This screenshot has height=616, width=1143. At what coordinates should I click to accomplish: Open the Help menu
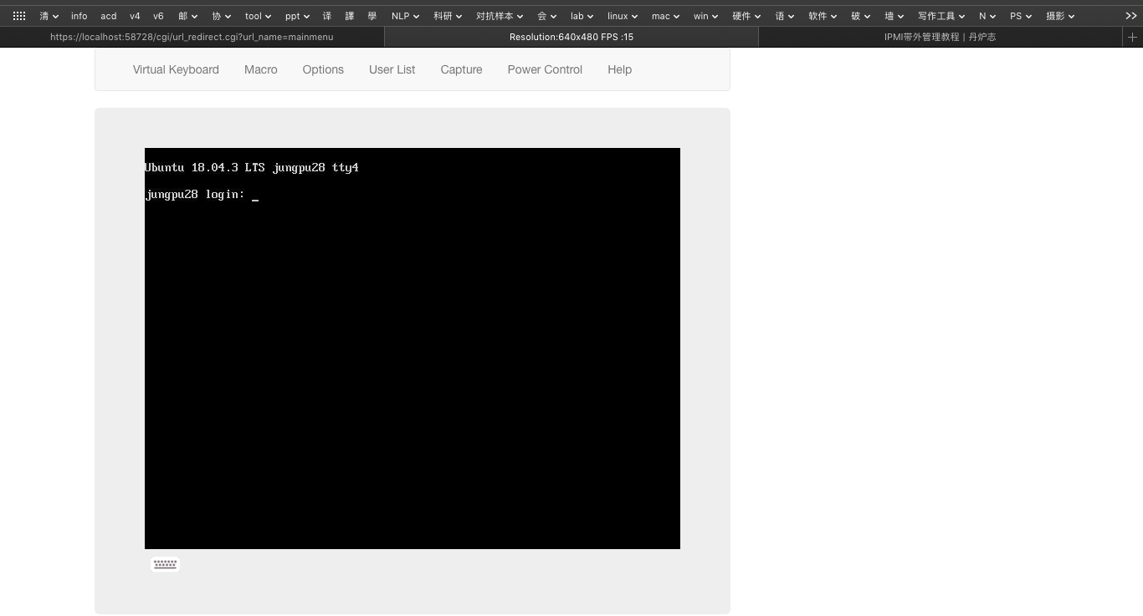click(x=619, y=69)
